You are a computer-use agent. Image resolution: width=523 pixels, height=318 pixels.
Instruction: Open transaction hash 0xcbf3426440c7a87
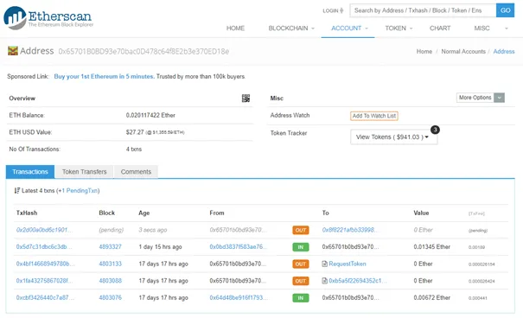(45, 297)
